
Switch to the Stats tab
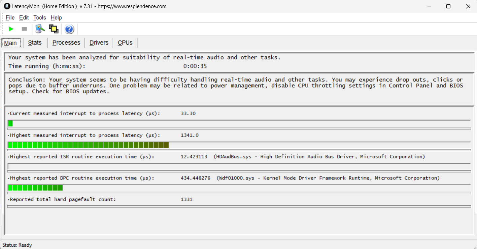(x=35, y=43)
